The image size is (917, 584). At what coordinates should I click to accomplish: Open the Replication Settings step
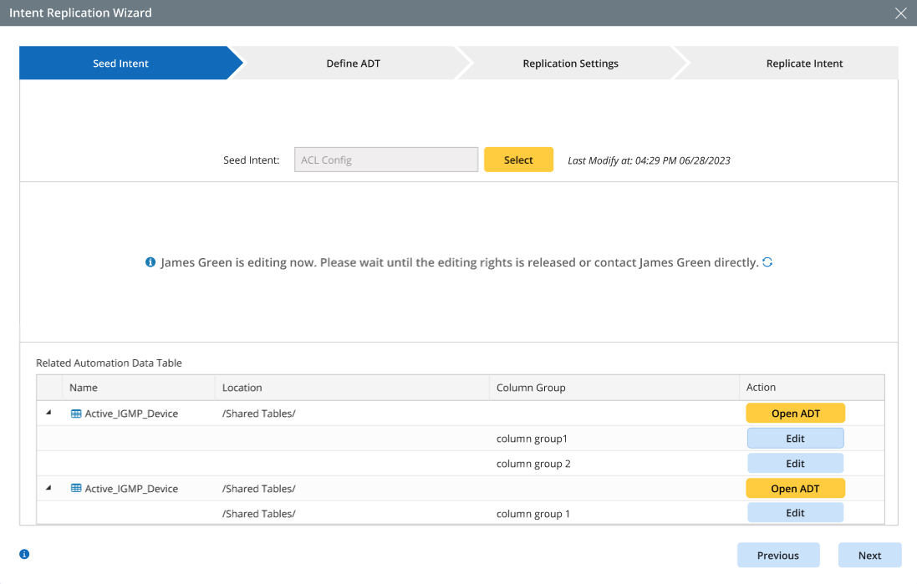pos(570,63)
